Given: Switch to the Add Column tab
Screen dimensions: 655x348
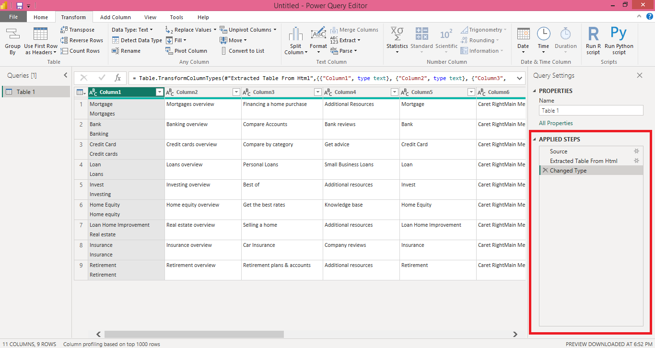Looking at the screenshot, I should [116, 17].
